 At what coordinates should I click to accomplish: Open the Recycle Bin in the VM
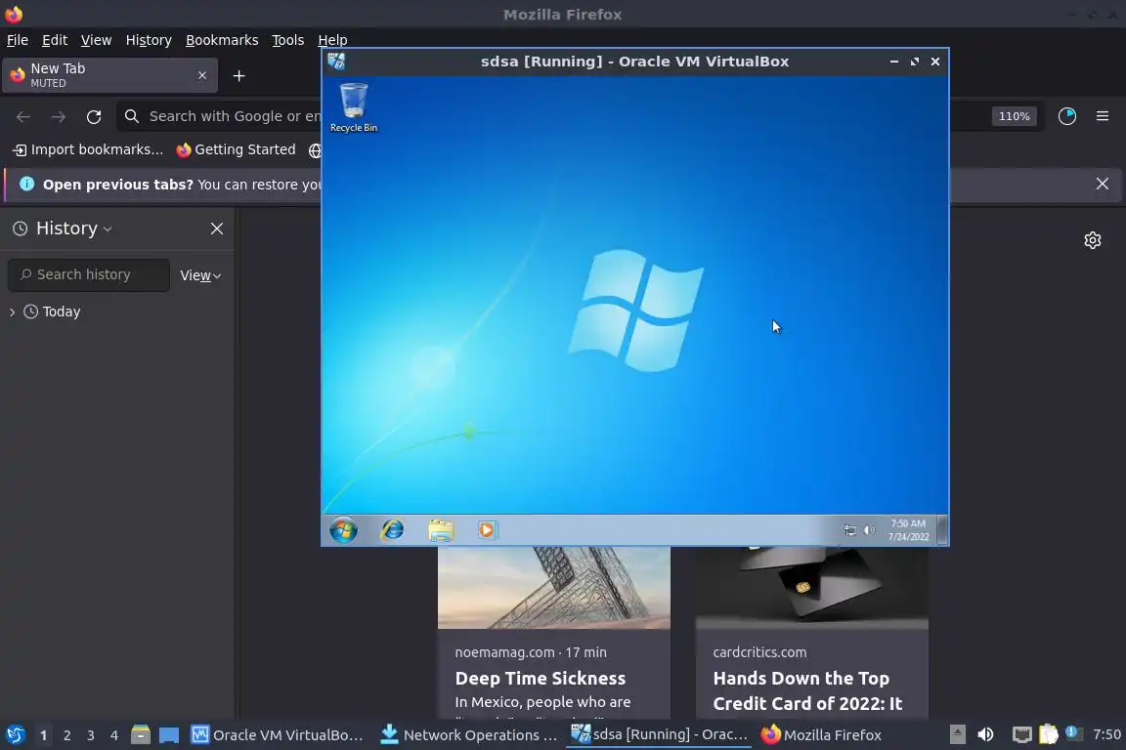point(353,107)
